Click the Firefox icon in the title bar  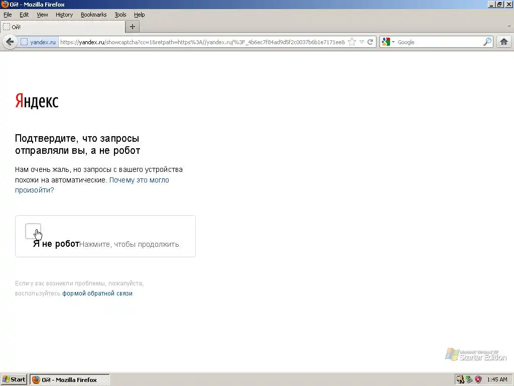pos(5,4)
